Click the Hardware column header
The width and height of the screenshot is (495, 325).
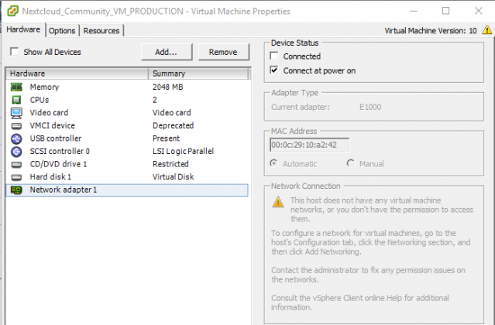point(77,74)
